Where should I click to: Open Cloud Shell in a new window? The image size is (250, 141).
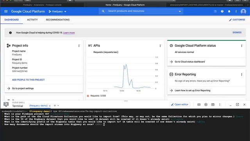[237, 105]
